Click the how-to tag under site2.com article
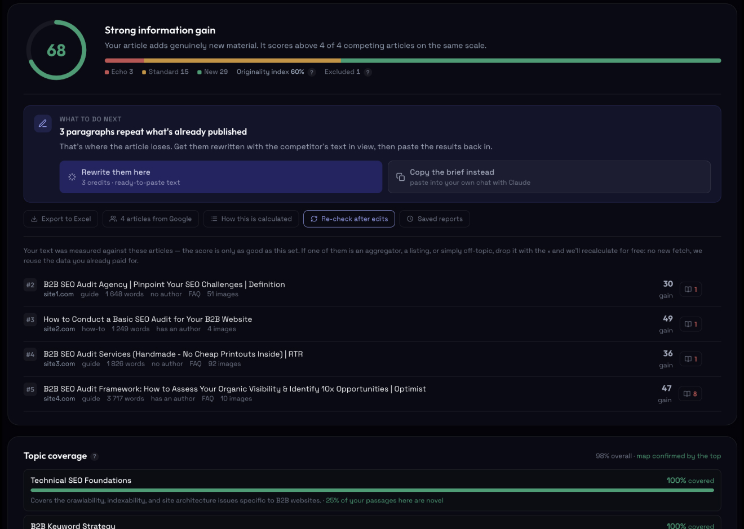This screenshot has width=744, height=529. coord(93,329)
